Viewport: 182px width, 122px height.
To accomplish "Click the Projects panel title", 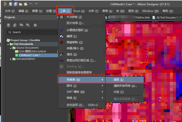I will pos(10,17).
